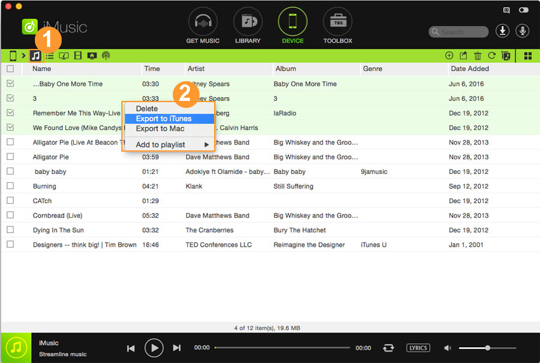This screenshot has width=540, height=363.
Task: Select the music notes category icon
Action: click(x=36, y=55)
